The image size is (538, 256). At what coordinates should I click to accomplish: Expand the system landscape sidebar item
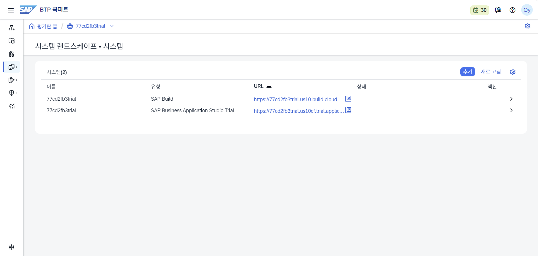tap(12, 67)
